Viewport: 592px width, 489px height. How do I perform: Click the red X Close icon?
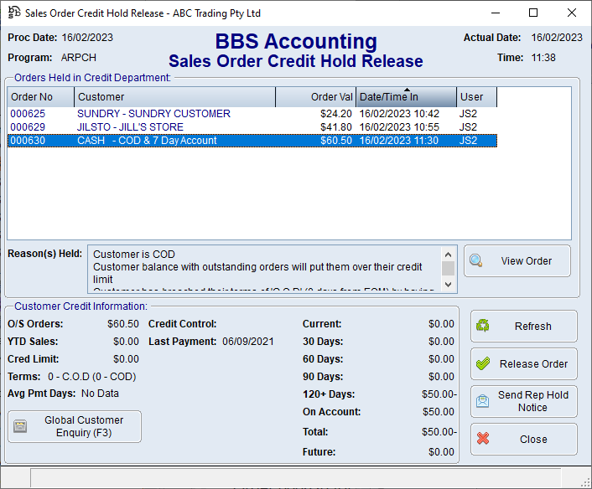(483, 439)
